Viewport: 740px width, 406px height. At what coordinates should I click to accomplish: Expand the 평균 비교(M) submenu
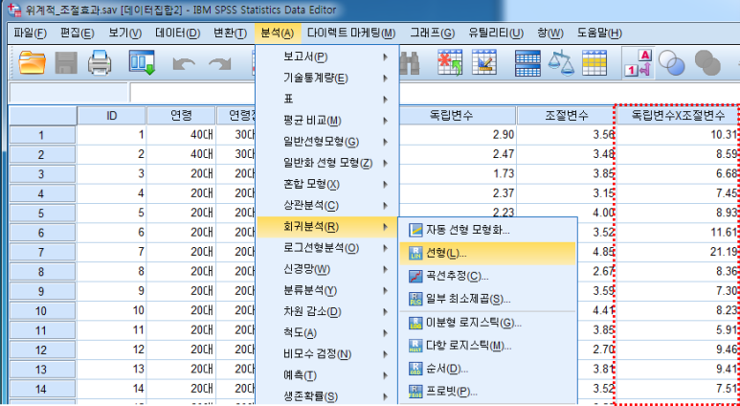click(x=325, y=120)
